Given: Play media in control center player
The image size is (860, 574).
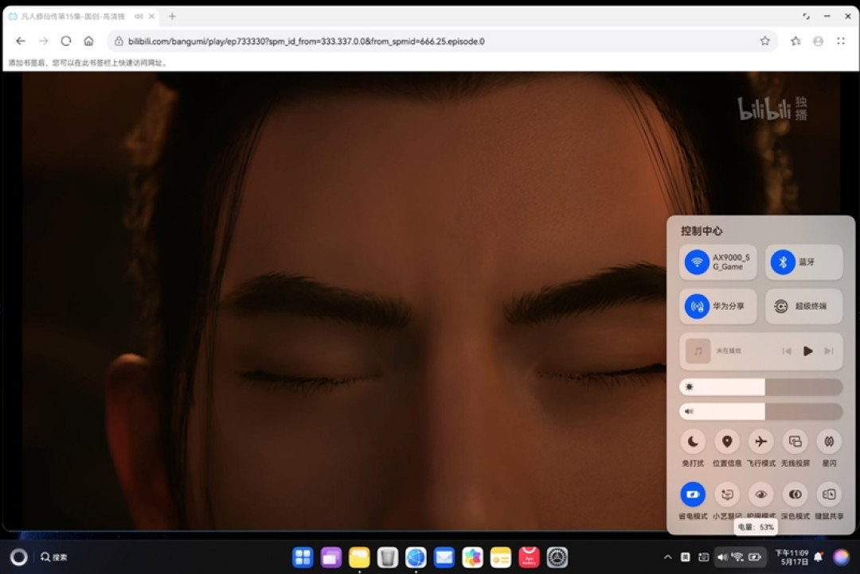Looking at the screenshot, I should [x=807, y=351].
